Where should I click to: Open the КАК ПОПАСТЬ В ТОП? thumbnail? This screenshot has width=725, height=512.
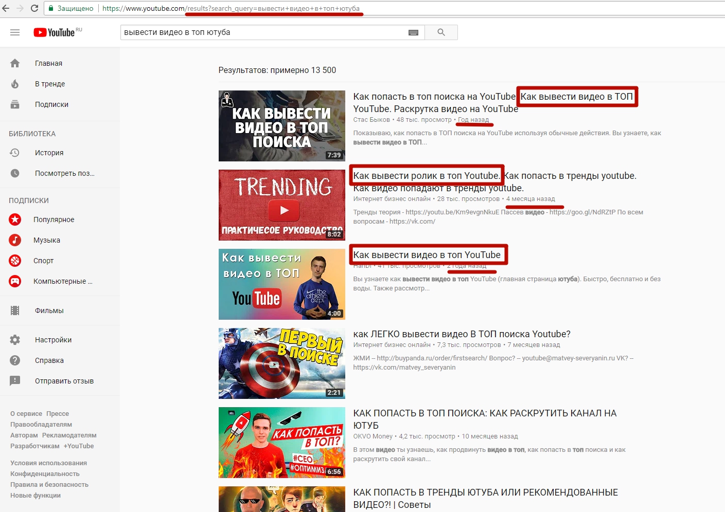coord(282,443)
